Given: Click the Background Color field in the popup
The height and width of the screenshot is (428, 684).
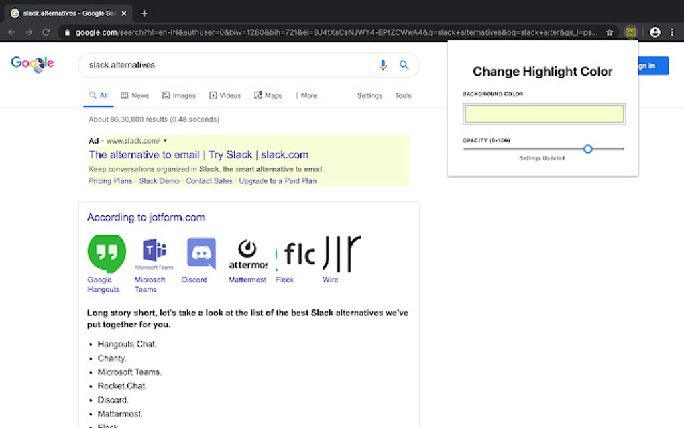Looking at the screenshot, I should [x=543, y=114].
